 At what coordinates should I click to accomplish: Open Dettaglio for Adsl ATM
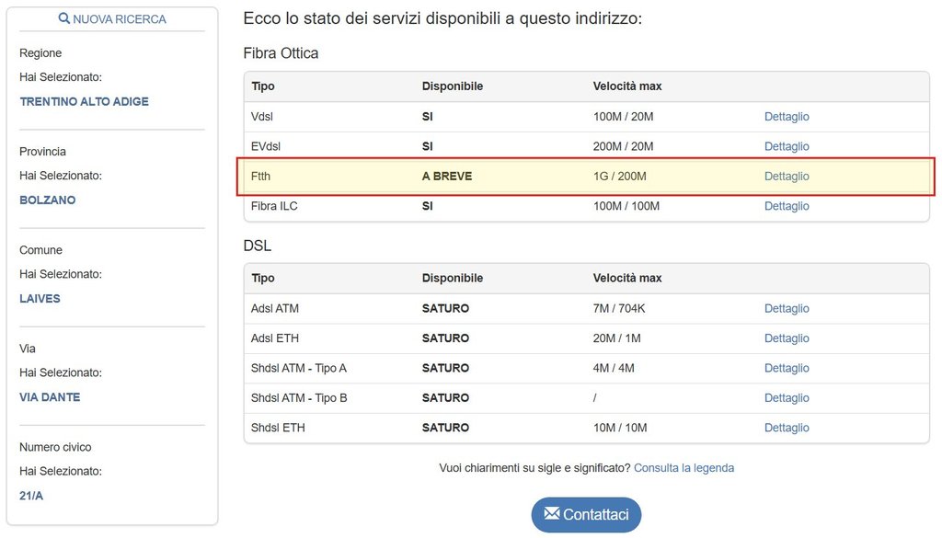[787, 309]
